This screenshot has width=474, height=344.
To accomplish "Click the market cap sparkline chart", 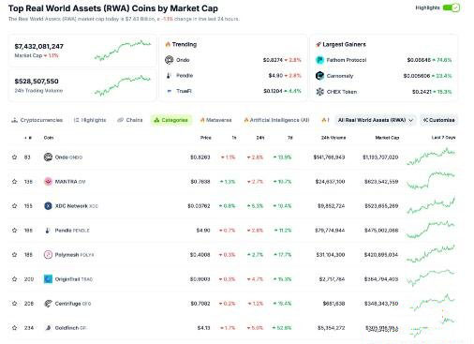I will (123, 50).
